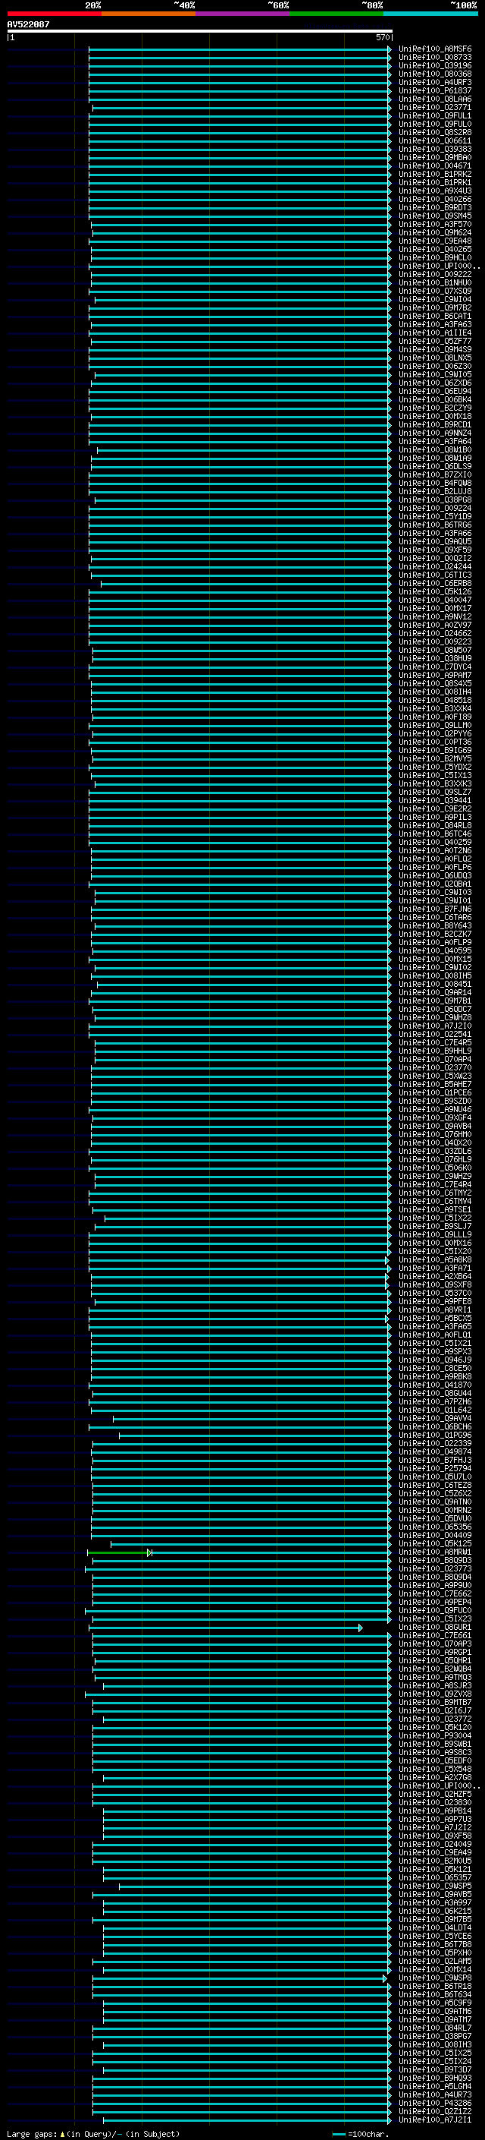
Task: Select the UniRef100_B6CAT1 label
Action: pyautogui.click(x=435, y=317)
